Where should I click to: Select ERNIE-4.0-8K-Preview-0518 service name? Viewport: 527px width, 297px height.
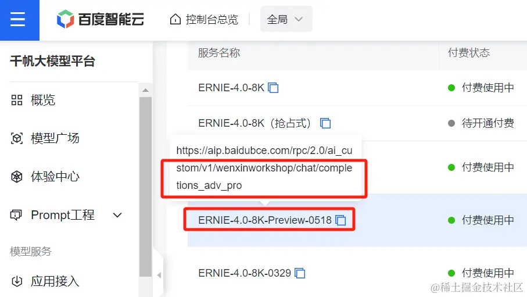[265, 220]
